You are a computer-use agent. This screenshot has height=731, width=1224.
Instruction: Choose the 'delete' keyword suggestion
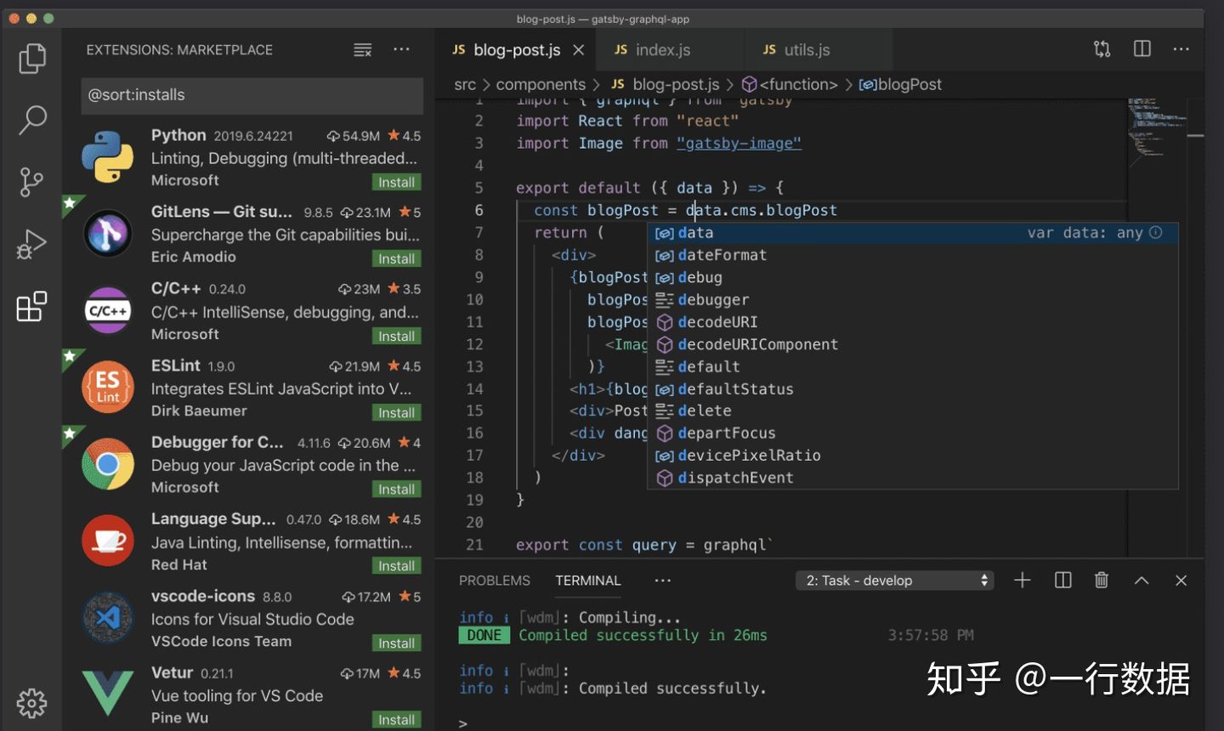(913, 411)
